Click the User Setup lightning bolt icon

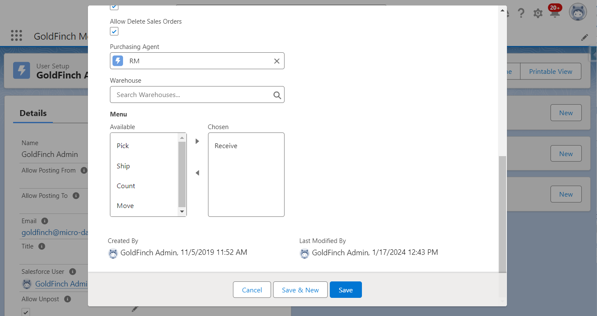(x=22, y=70)
